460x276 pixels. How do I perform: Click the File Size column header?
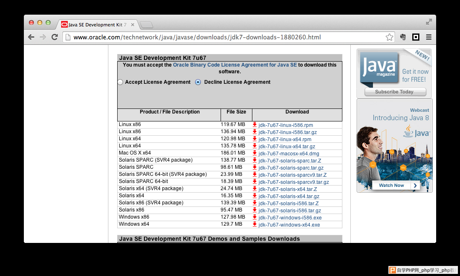236,112
